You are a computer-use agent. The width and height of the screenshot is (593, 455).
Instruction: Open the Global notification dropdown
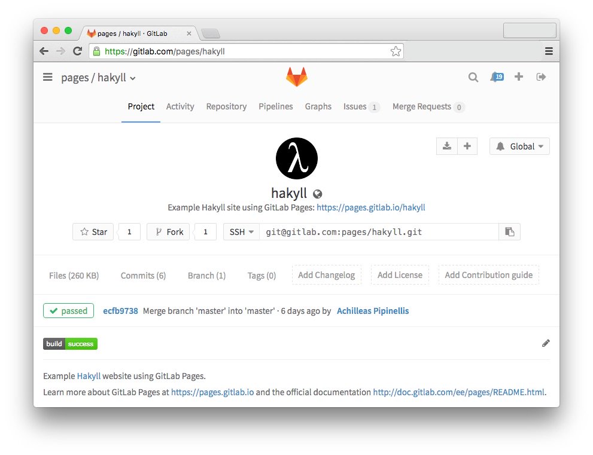pyautogui.click(x=519, y=146)
